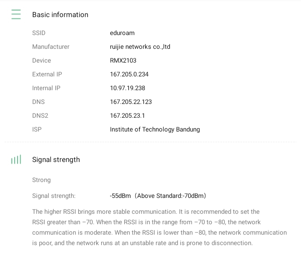This screenshot has height=256, width=301.
Task: Click the Signal strength bars icon
Action: [16, 160]
